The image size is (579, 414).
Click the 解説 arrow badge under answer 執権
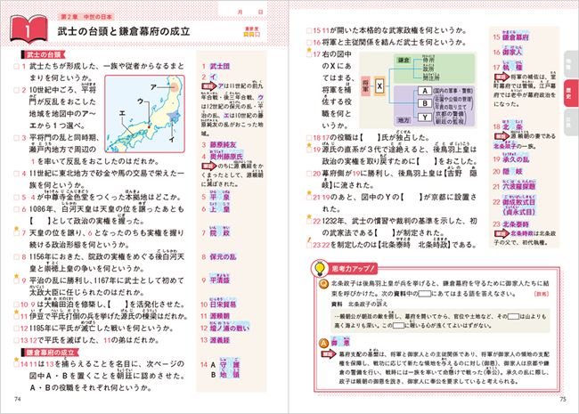click(x=502, y=77)
